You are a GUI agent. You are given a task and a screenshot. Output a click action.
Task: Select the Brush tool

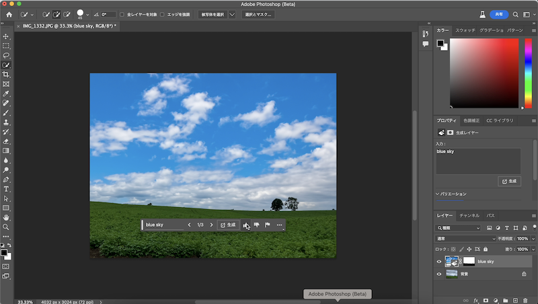click(6, 112)
